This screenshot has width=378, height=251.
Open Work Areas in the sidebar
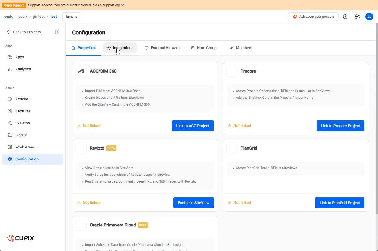coord(33,147)
